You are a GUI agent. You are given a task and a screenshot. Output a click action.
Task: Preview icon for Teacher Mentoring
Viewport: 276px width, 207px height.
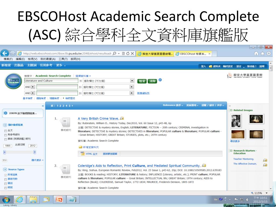coord(265,160)
